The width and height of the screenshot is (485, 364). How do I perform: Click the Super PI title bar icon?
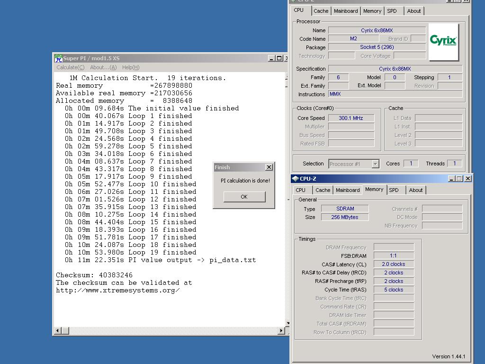tap(58, 58)
